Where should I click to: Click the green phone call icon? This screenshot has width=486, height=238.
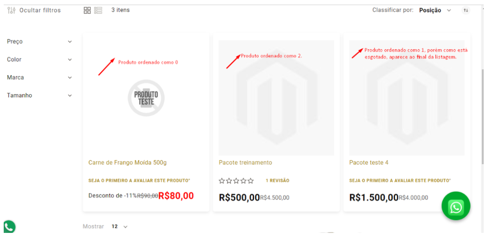[9, 226]
